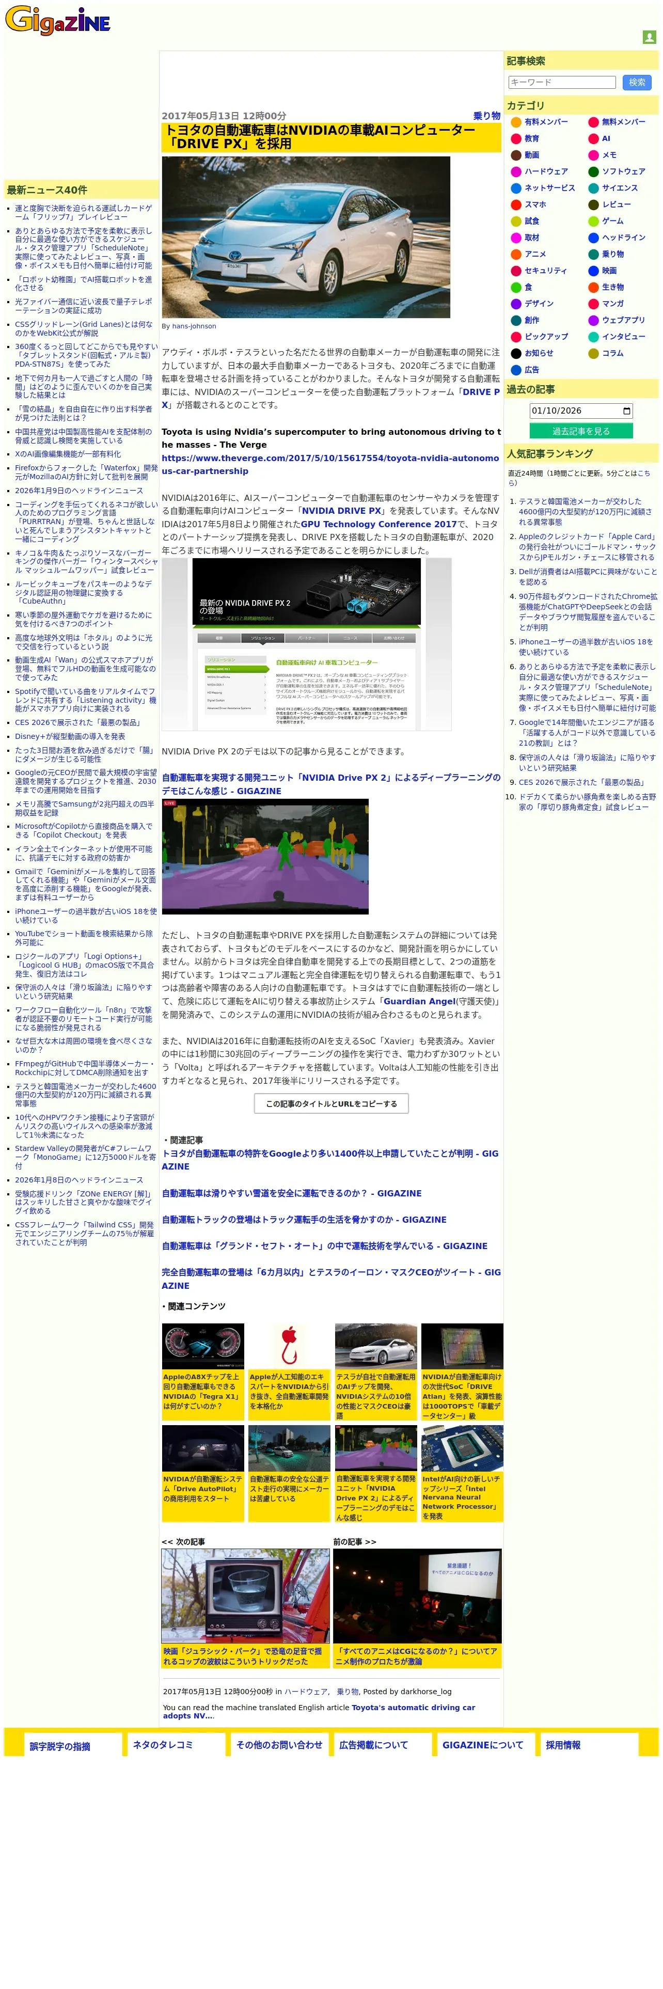Image resolution: width=663 pixels, height=1989 pixels.
Task: Open GPU Technology Conference 2017 link
Action: (378, 524)
